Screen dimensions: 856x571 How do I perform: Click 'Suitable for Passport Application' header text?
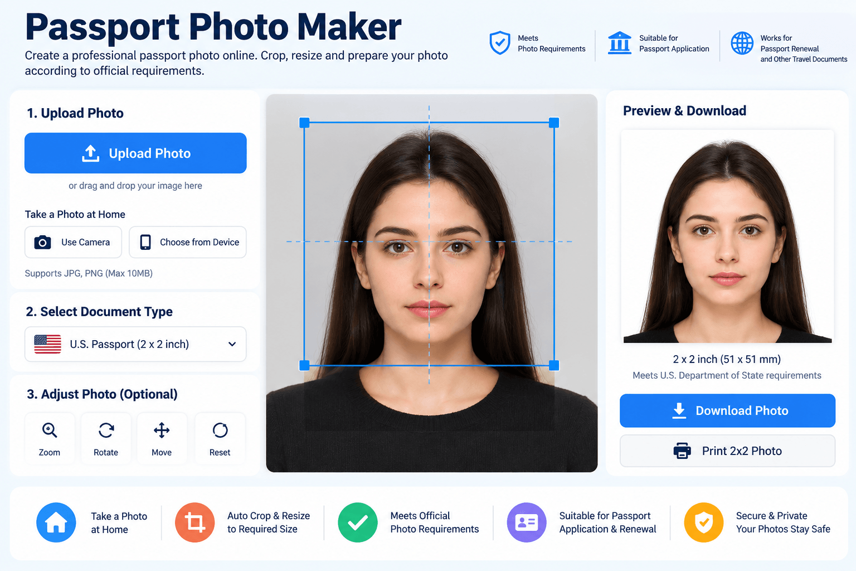(x=674, y=43)
